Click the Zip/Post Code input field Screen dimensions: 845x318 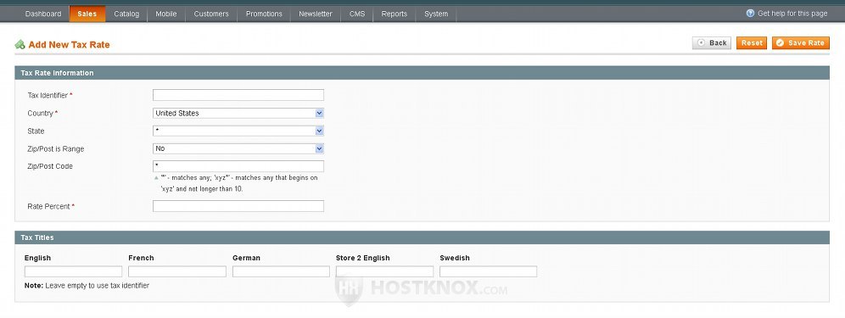click(238, 166)
